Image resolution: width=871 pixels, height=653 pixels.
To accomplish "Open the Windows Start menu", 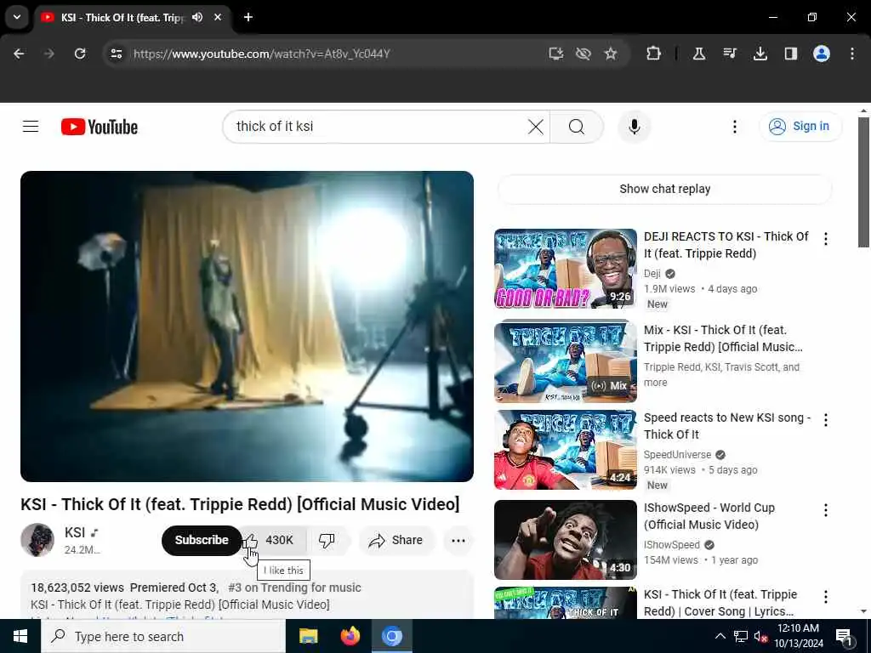I will (x=20, y=636).
